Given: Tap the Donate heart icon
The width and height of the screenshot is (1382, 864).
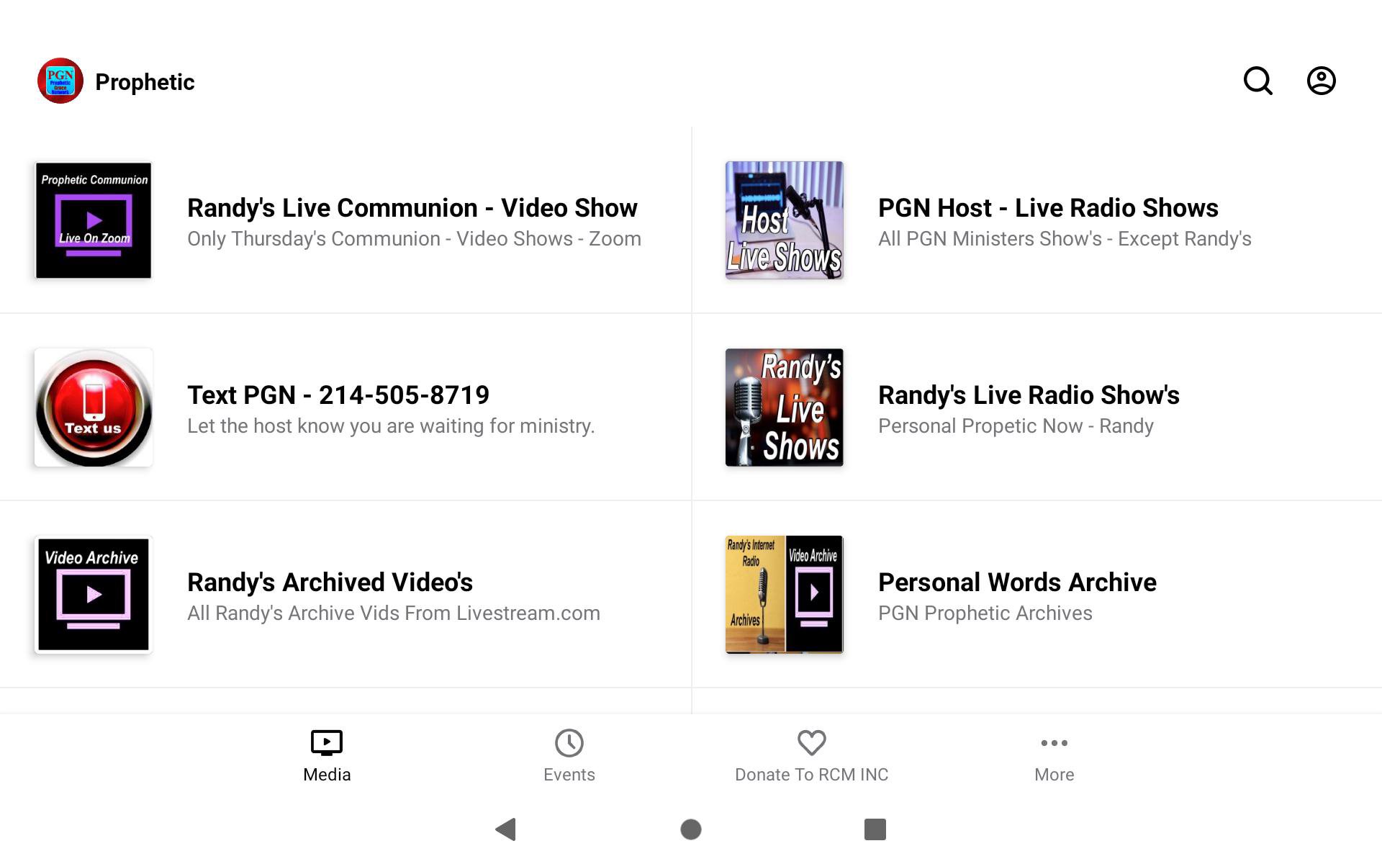Looking at the screenshot, I should pyautogui.click(x=811, y=742).
